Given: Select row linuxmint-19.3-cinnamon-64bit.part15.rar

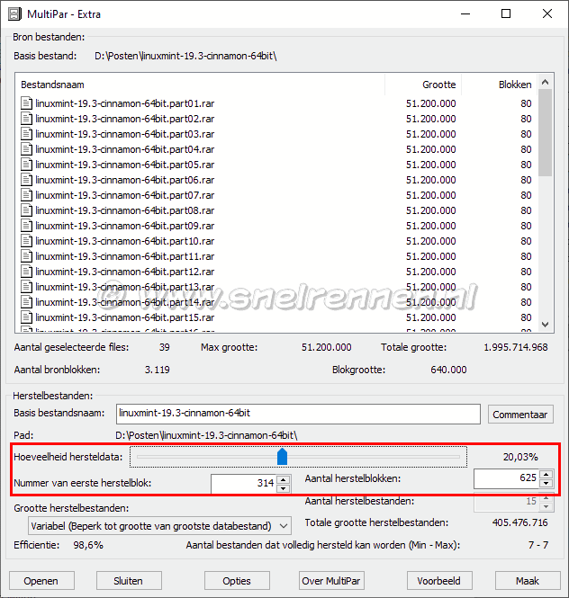Looking at the screenshot, I should (276, 317).
